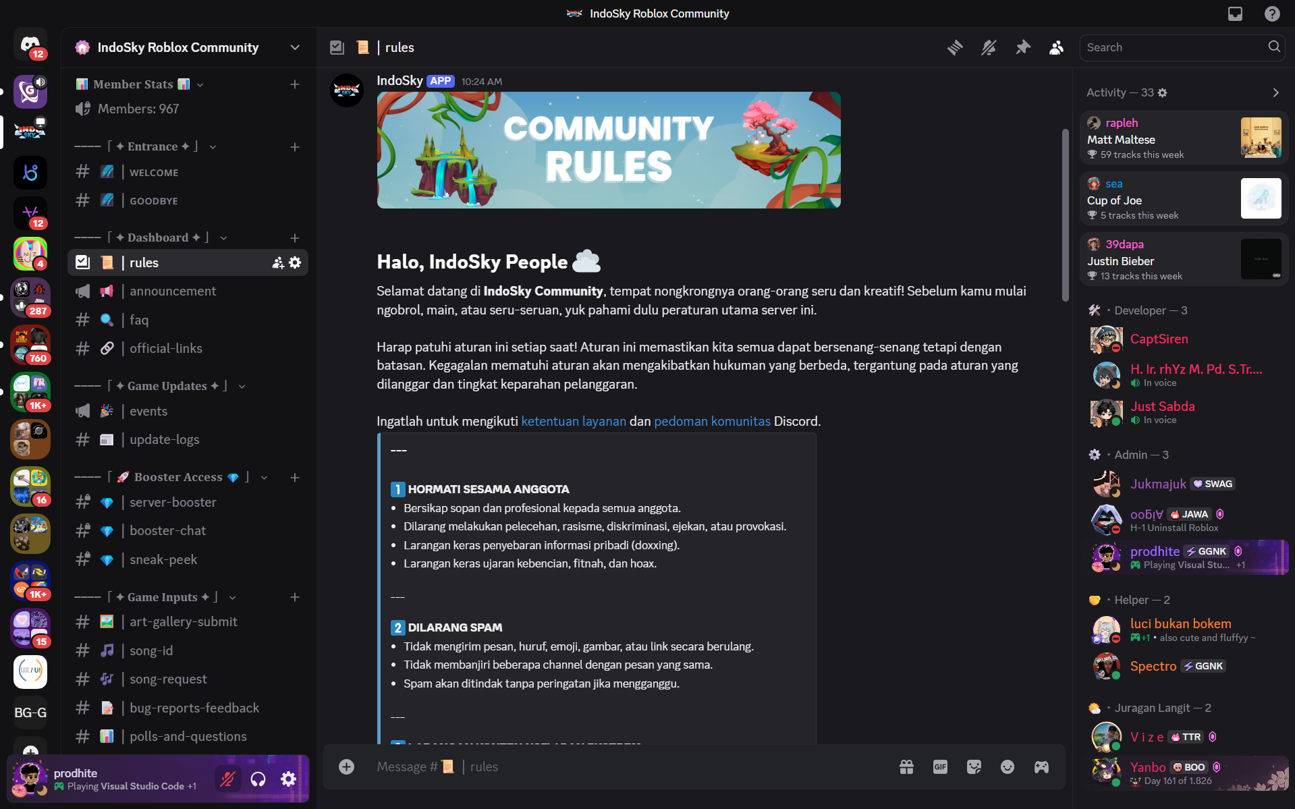This screenshot has height=809, width=1295.
Task: Create a channel in Booster Access category
Action: tap(295, 477)
